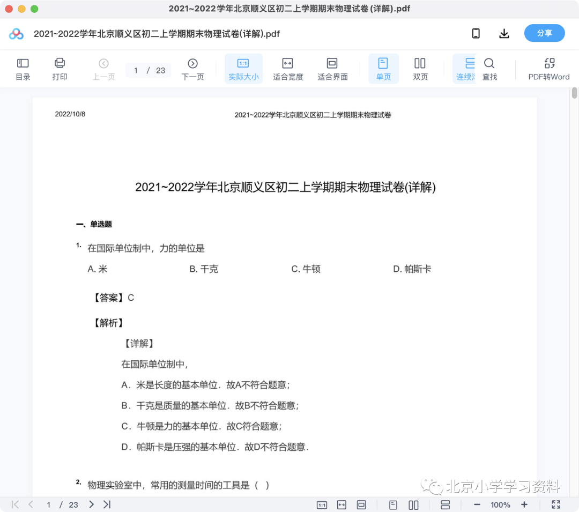Viewport: 579px width, 512px height.
Task: Click bottom bar continuous scroll icon
Action: pyautogui.click(x=446, y=504)
